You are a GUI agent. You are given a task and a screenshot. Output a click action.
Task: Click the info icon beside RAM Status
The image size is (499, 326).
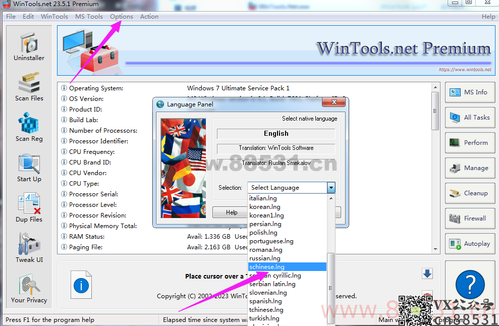(x=64, y=236)
